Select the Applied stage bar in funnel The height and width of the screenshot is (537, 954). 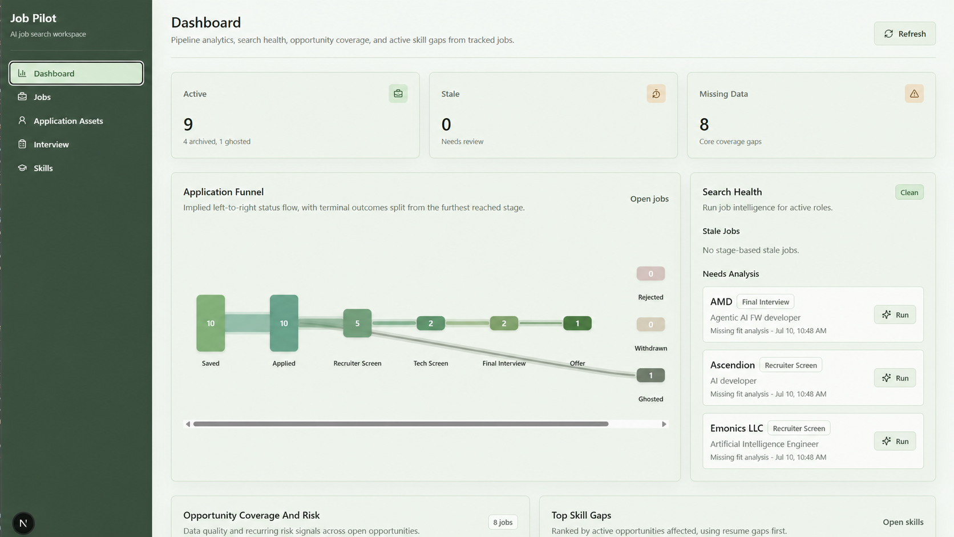coord(284,323)
